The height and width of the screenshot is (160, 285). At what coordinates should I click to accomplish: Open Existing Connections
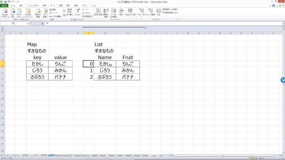[38, 13]
